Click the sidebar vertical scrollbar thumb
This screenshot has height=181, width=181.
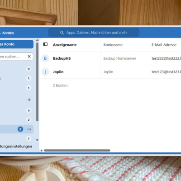pos(37,82)
